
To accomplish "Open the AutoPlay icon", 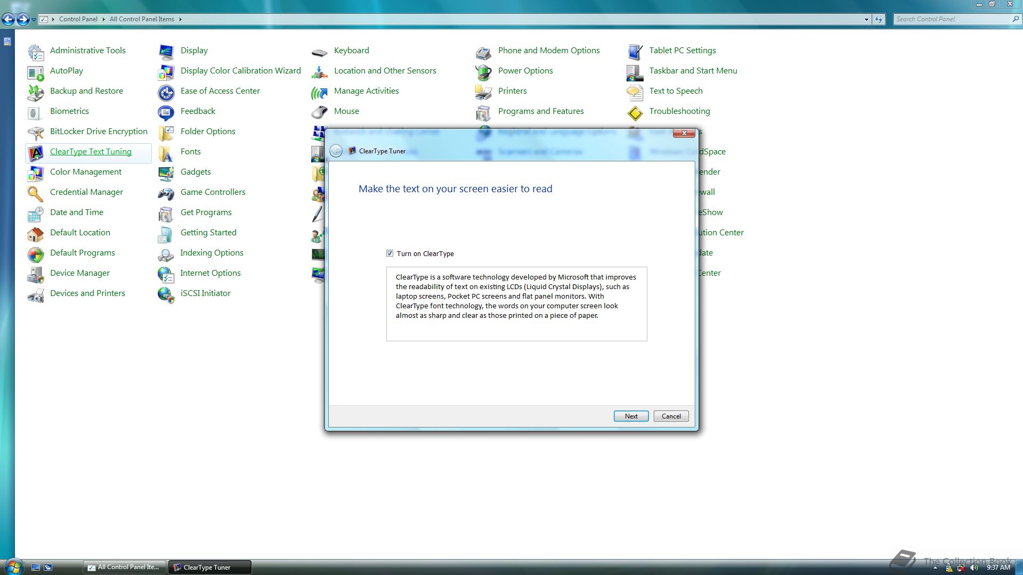I will point(36,72).
